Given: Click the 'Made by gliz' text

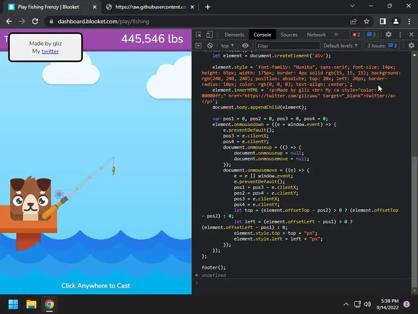Looking at the screenshot, I should click(x=46, y=43).
